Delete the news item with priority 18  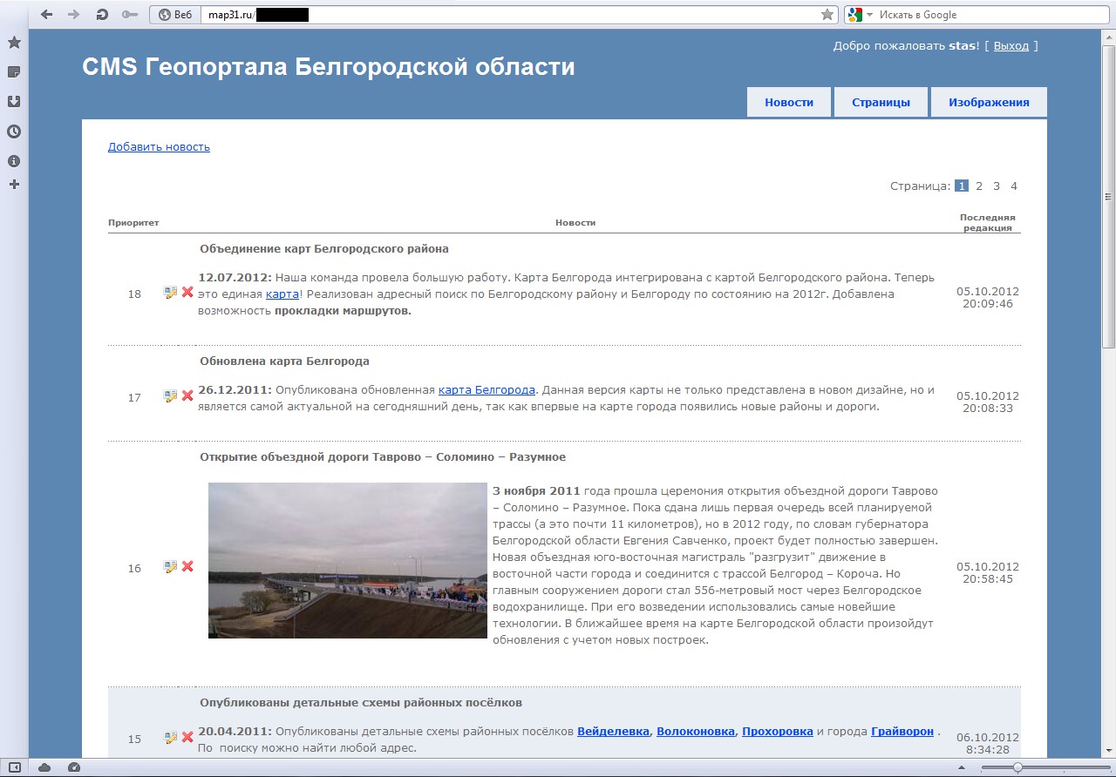point(187,293)
